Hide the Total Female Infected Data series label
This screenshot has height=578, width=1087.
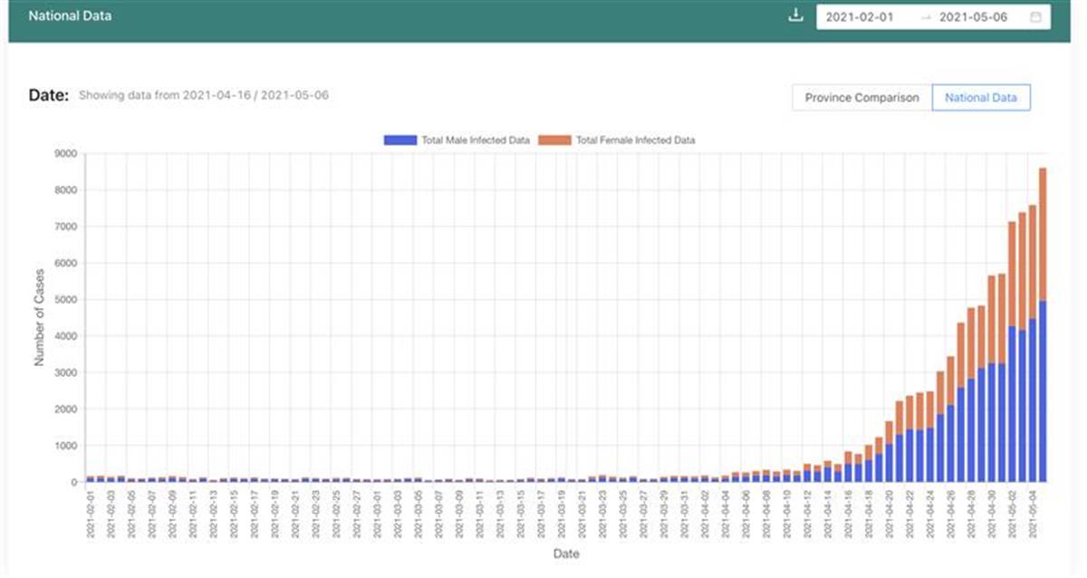635,140
